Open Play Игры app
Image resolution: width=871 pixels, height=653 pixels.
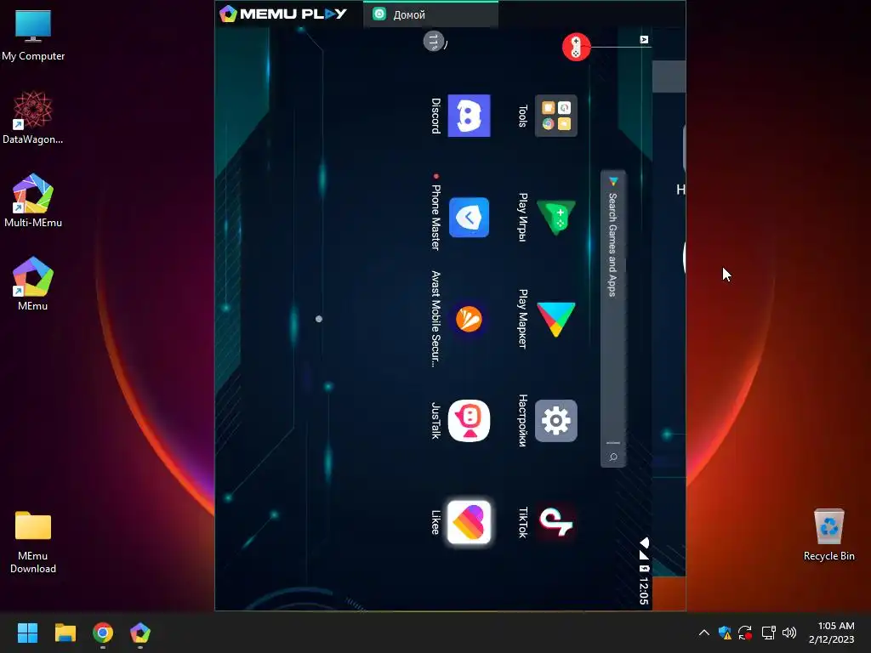click(556, 217)
